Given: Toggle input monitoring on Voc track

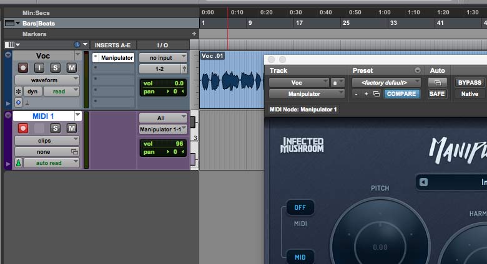Looking at the screenshot, I should click(x=39, y=68).
